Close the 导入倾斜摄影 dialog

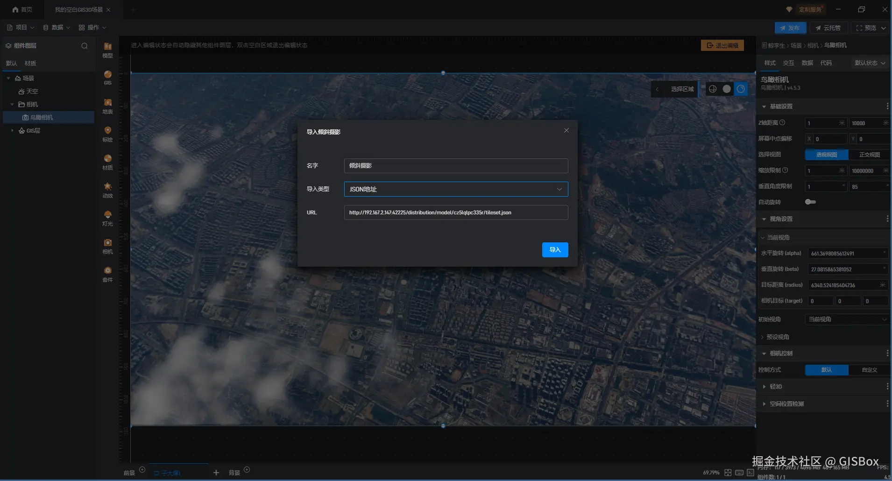point(566,131)
